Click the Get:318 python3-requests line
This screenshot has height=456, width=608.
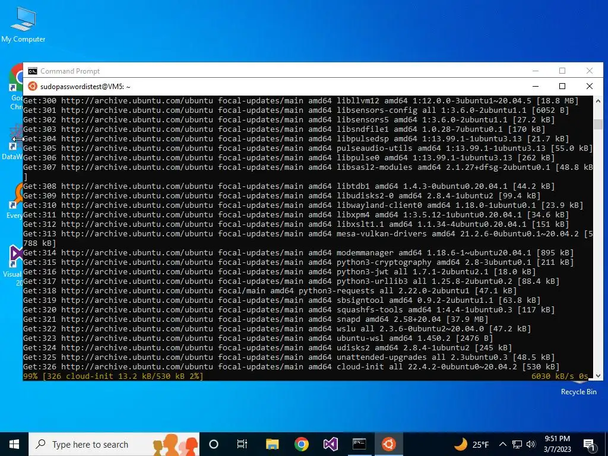[270, 291]
